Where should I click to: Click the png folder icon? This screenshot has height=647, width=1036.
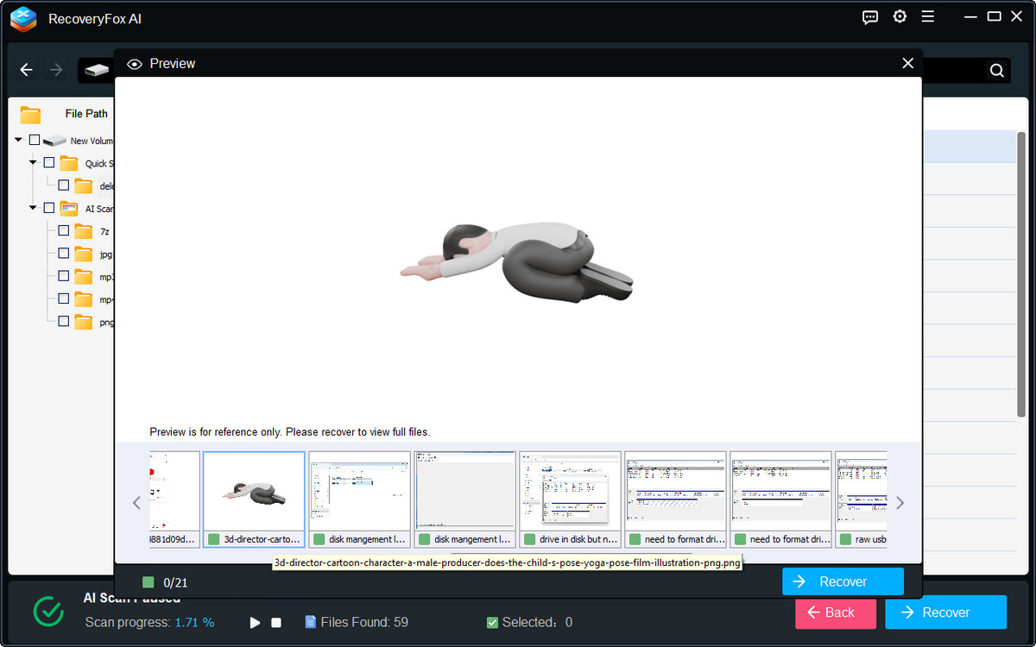pyautogui.click(x=83, y=322)
